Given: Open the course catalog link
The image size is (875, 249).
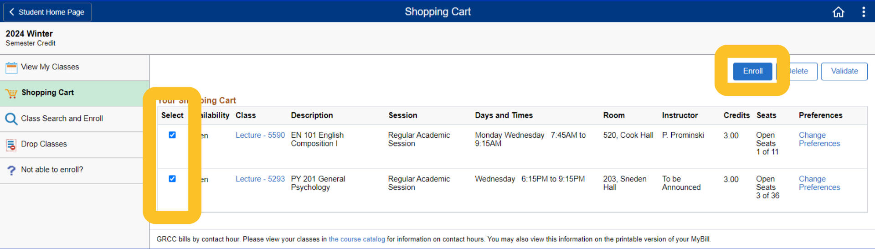Looking at the screenshot, I should [x=357, y=239].
